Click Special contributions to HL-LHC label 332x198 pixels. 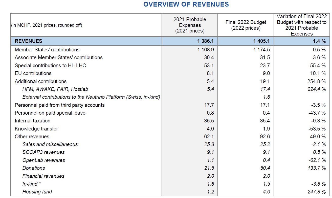pyautogui.click(x=50, y=65)
